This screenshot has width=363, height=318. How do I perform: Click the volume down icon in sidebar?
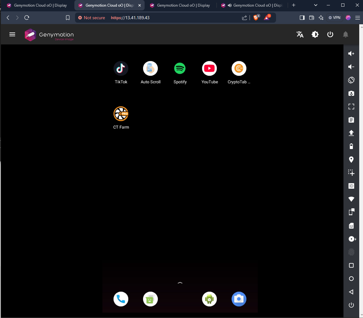click(351, 67)
